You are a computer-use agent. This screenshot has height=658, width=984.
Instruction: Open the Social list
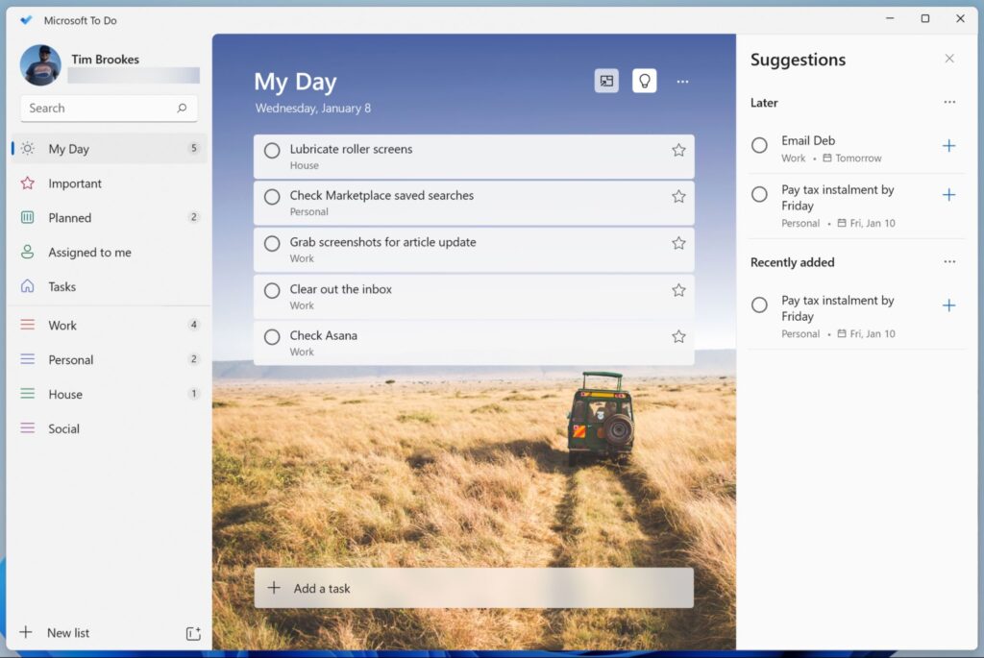(x=110, y=428)
